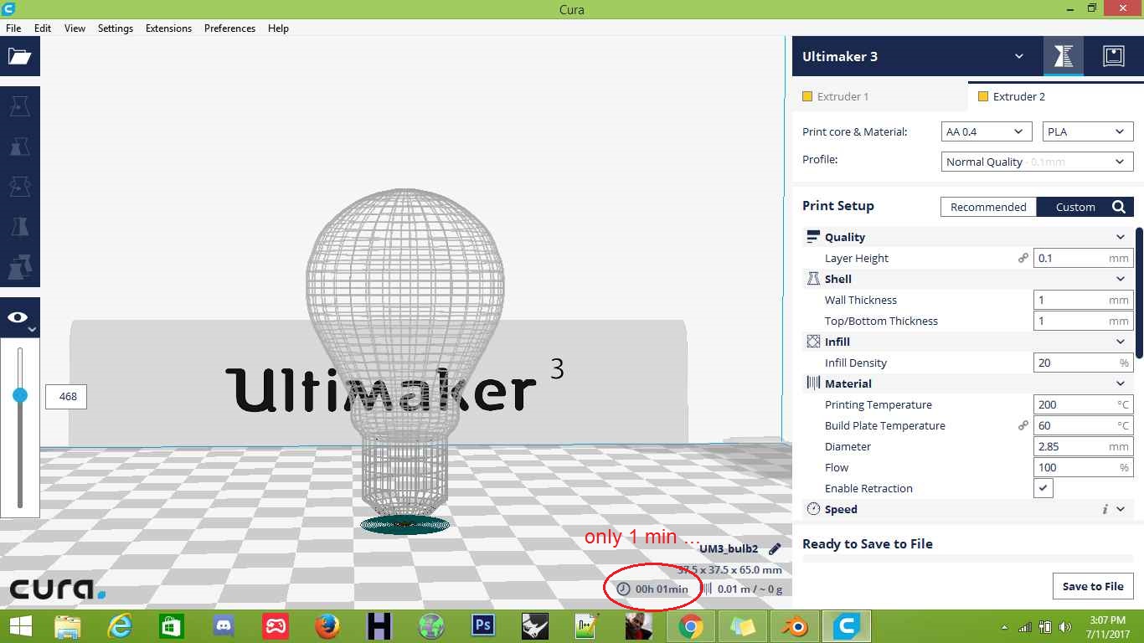This screenshot has height=643, width=1144.
Task: Click the filament length icon
Action: click(707, 589)
